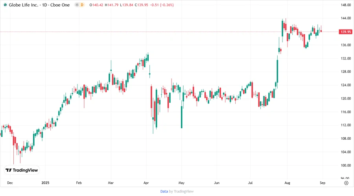This screenshot has width=354, height=196.
Task: Click the high value H141.79
Action: (112, 5)
